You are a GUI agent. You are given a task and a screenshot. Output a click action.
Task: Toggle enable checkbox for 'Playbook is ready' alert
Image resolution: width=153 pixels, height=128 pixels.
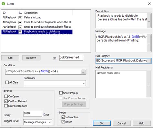click(x=20, y=32)
